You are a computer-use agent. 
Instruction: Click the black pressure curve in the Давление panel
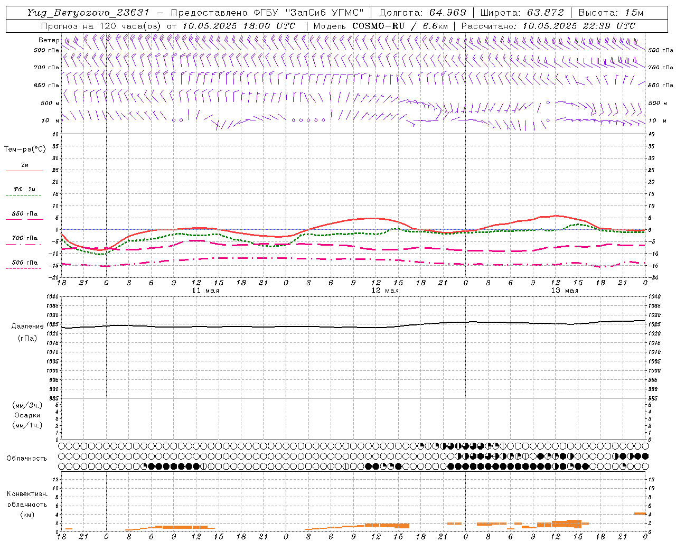(x=354, y=327)
